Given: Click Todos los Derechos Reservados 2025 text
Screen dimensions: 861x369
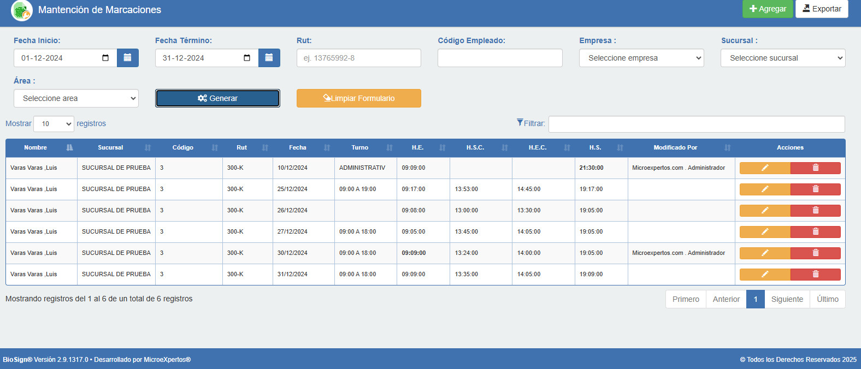Looking at the screenshot, I should click(798, 360).
